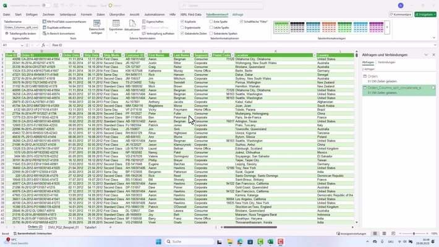Switch to page break preview icon

click(x=393, y=233)
